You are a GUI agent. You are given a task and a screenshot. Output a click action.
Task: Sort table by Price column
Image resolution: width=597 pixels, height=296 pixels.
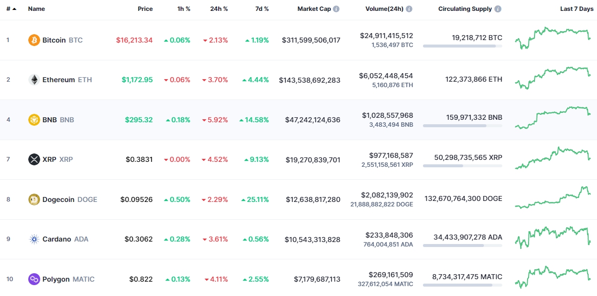tap(145, 9)
